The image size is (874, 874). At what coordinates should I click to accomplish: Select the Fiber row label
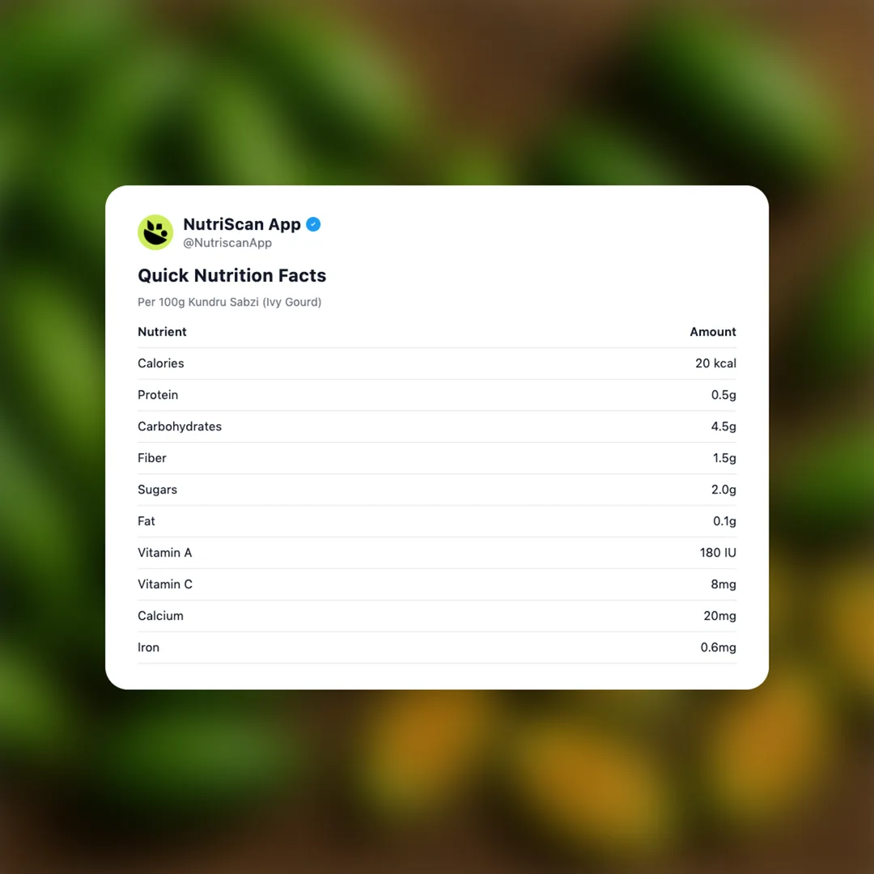coord(152,458)
